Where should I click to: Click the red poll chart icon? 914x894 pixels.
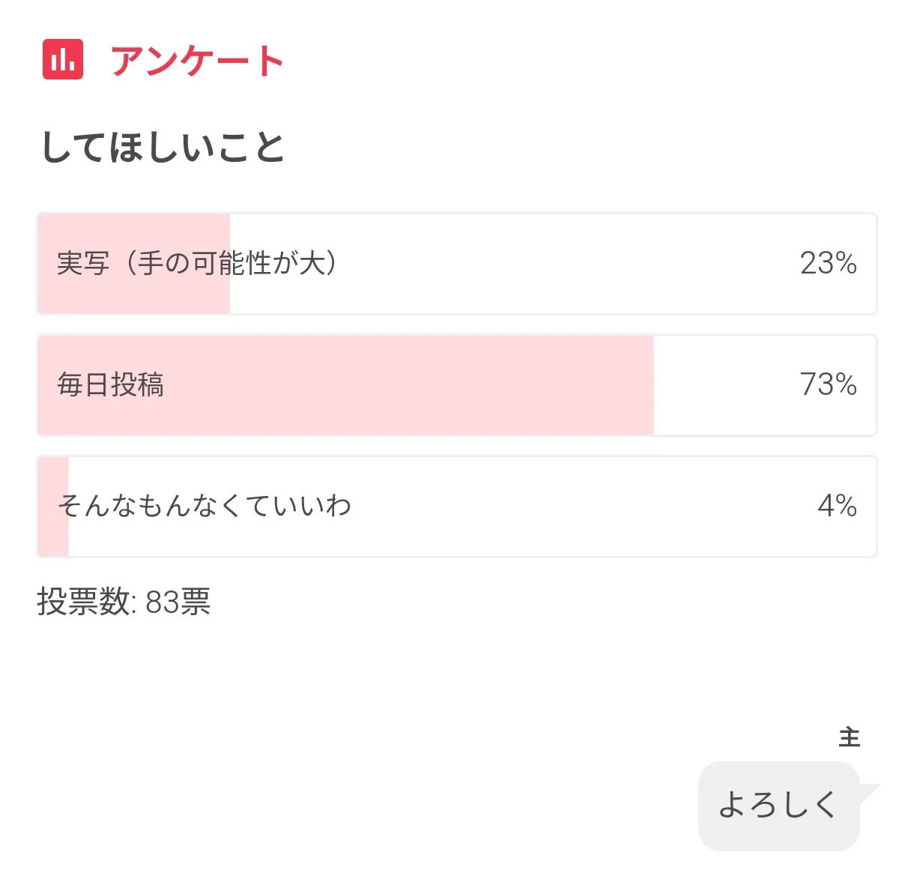[63, 60]
